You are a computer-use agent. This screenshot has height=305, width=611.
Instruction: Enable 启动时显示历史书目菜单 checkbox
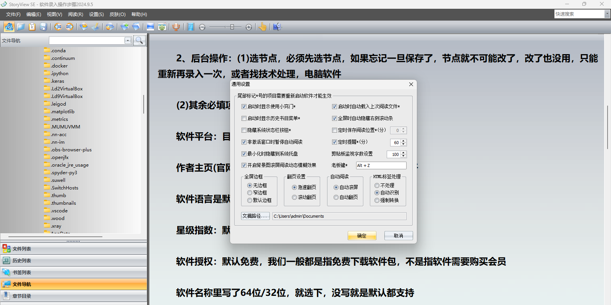click(x=244, y=118)
